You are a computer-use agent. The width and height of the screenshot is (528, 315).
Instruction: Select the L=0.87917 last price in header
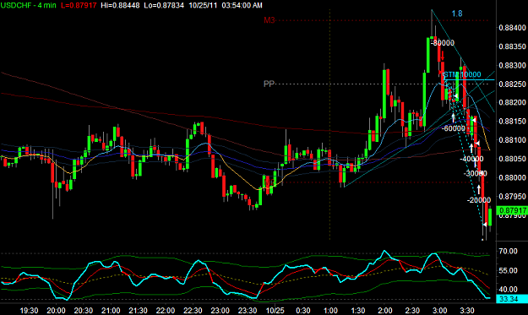coord(79,5)
